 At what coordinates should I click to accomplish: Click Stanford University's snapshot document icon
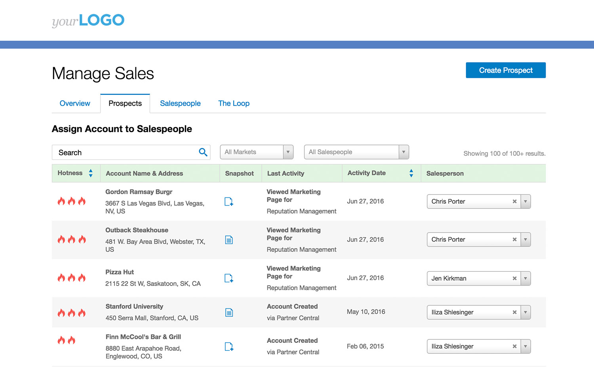(228, 312)
